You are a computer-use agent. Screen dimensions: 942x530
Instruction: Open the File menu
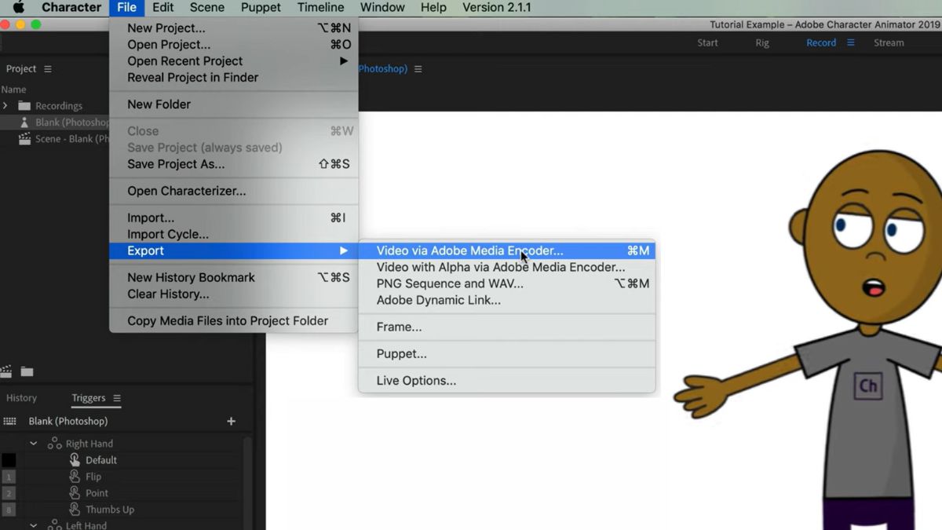pos(126,8)
